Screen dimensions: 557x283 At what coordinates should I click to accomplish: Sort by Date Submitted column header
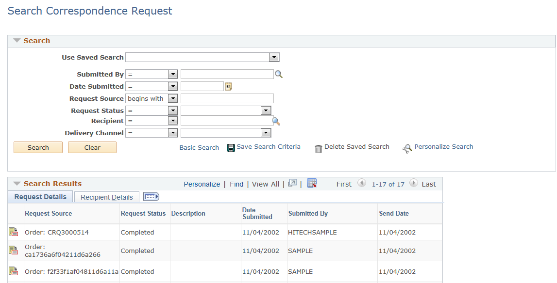[257, 214]
